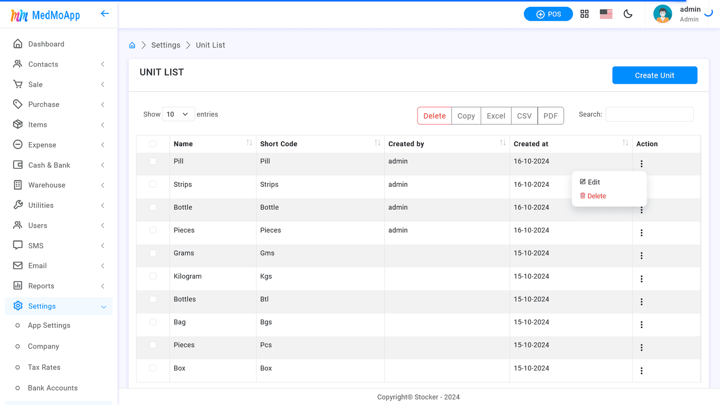720x405 pixels.
Task: Open admin profile avatar
Action: click(662, 14)
